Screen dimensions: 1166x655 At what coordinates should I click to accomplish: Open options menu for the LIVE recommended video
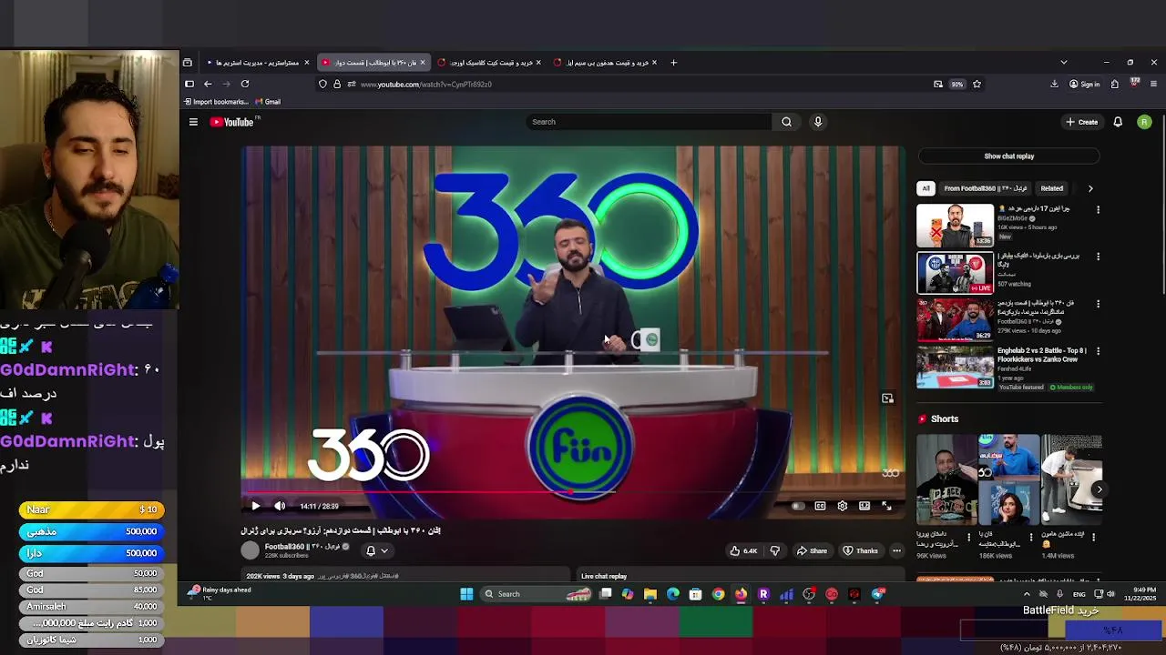1098,257
